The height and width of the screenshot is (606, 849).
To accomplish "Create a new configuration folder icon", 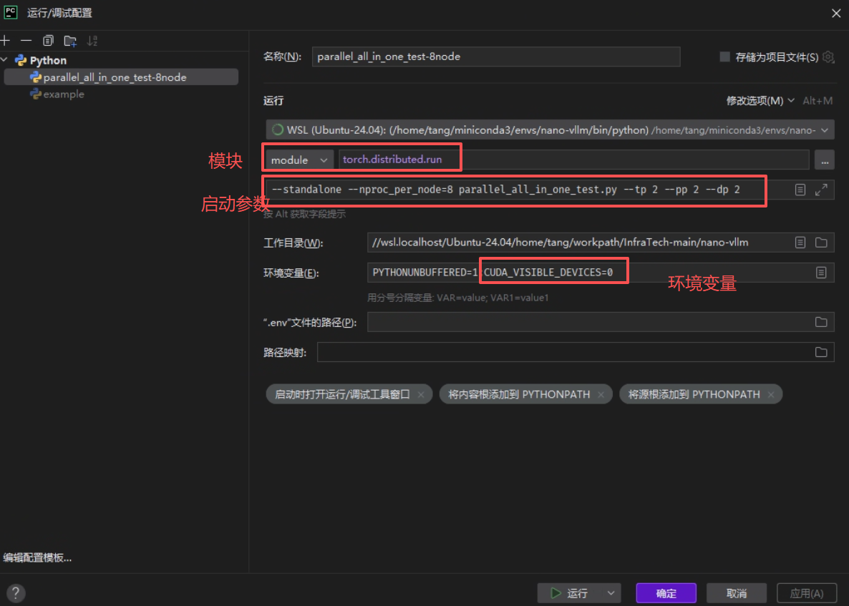I will [70, 41].
